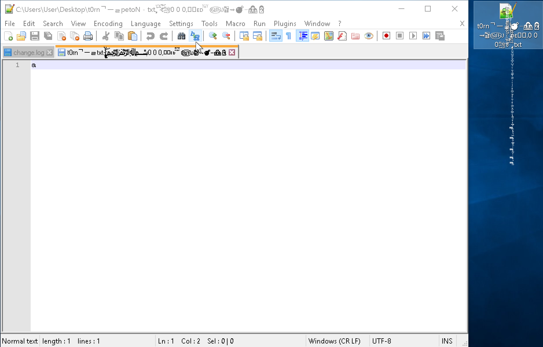Open the Language menu
This screenshot has width=543, height=347.
[x=146, y=23]
